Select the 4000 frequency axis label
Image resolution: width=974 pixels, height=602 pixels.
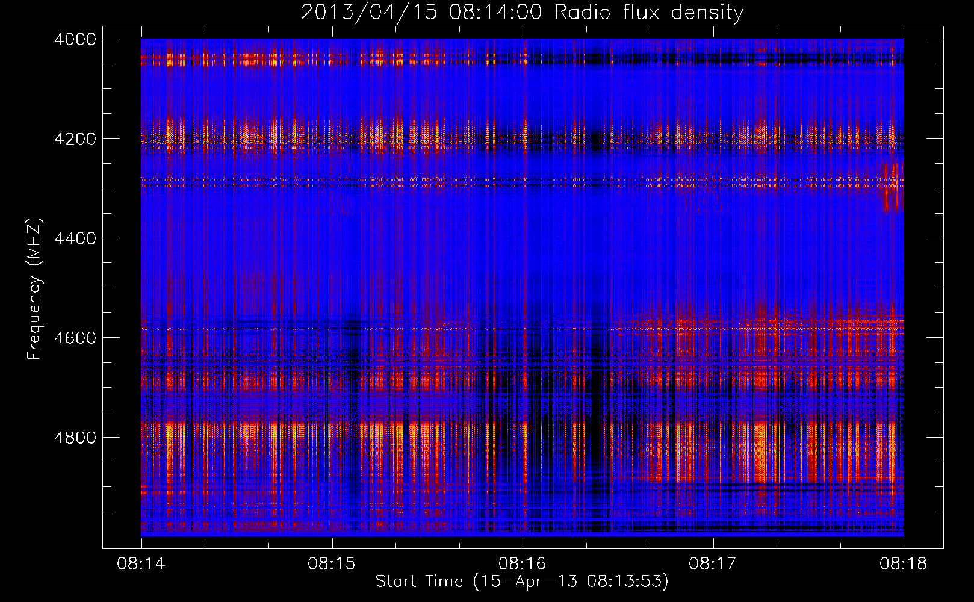75,39
